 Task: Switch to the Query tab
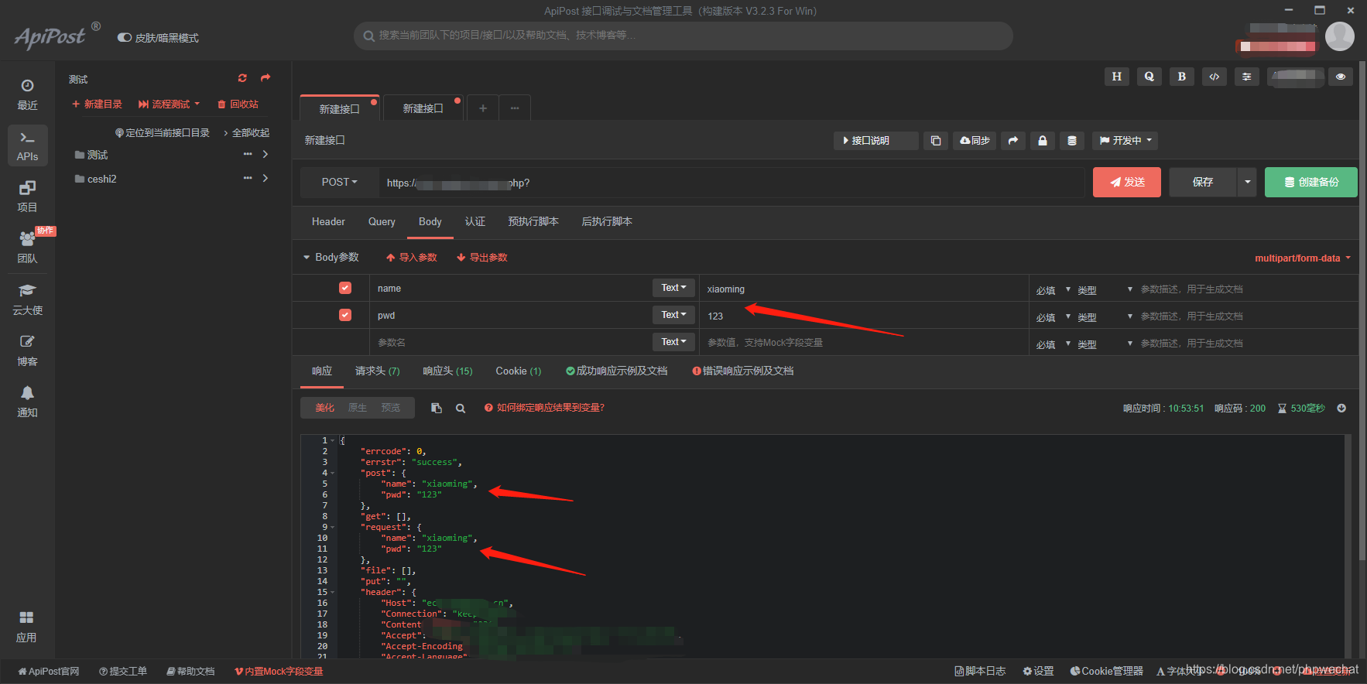382,221
